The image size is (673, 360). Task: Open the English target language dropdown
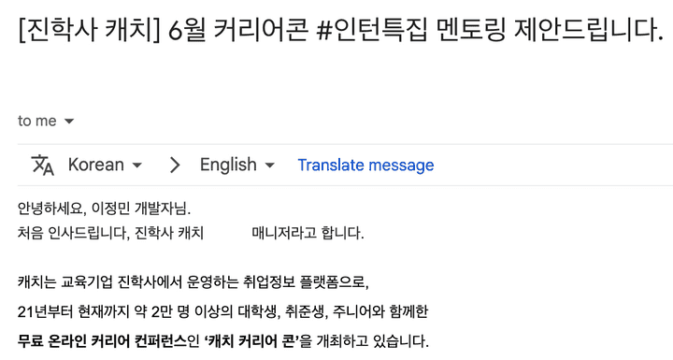click(x=237, y=165)
